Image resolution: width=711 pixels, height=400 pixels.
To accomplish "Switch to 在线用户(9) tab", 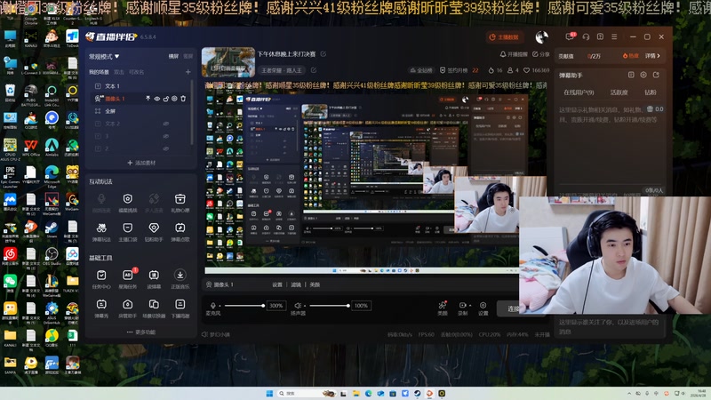I will coord(579,92).
